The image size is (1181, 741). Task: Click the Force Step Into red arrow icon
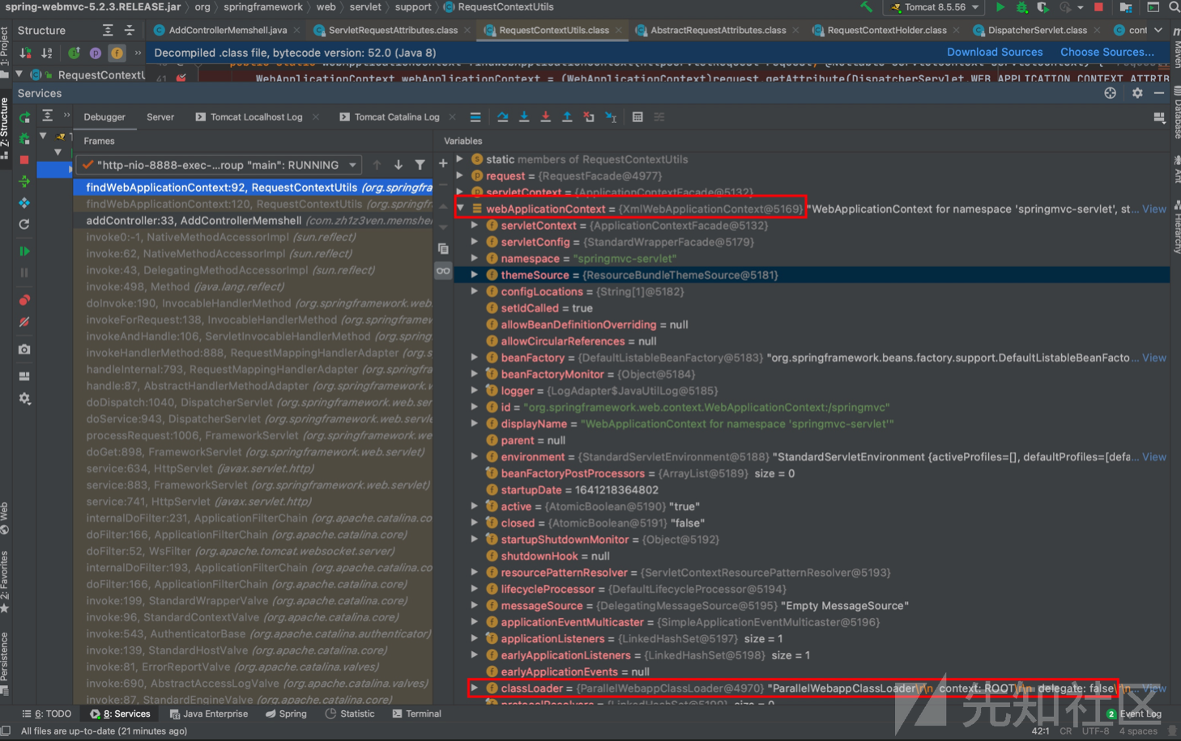coord(545,117)
